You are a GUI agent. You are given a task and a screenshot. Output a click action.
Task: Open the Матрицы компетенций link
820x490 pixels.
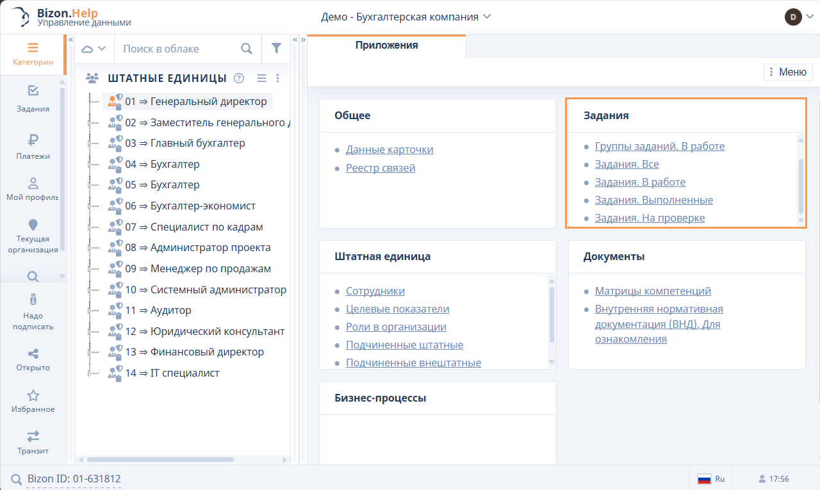pyautogui.click(x=653, y=291)
